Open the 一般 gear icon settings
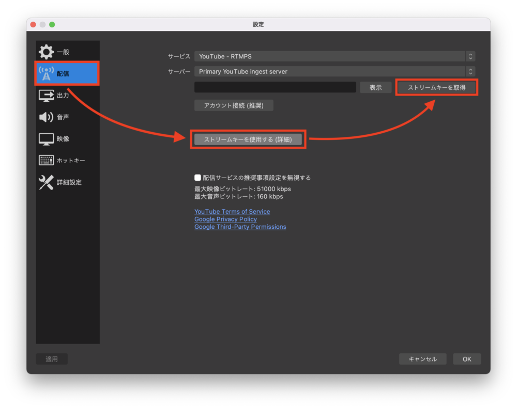Screen dimensions: 517x409 [46, 52]
